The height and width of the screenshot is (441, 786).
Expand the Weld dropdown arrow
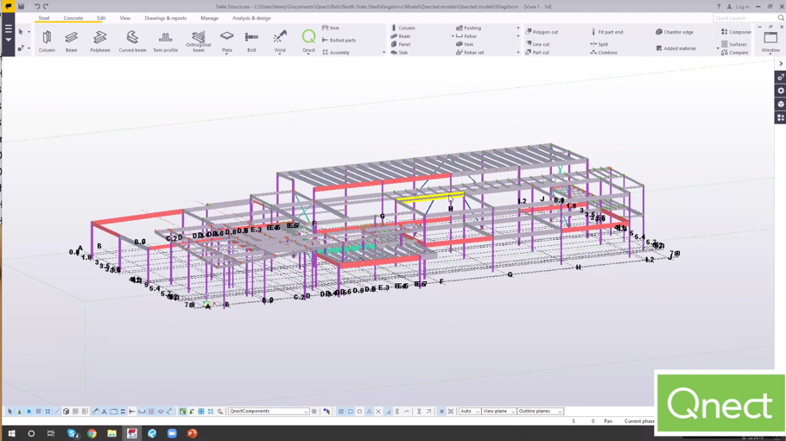point(280,54)
